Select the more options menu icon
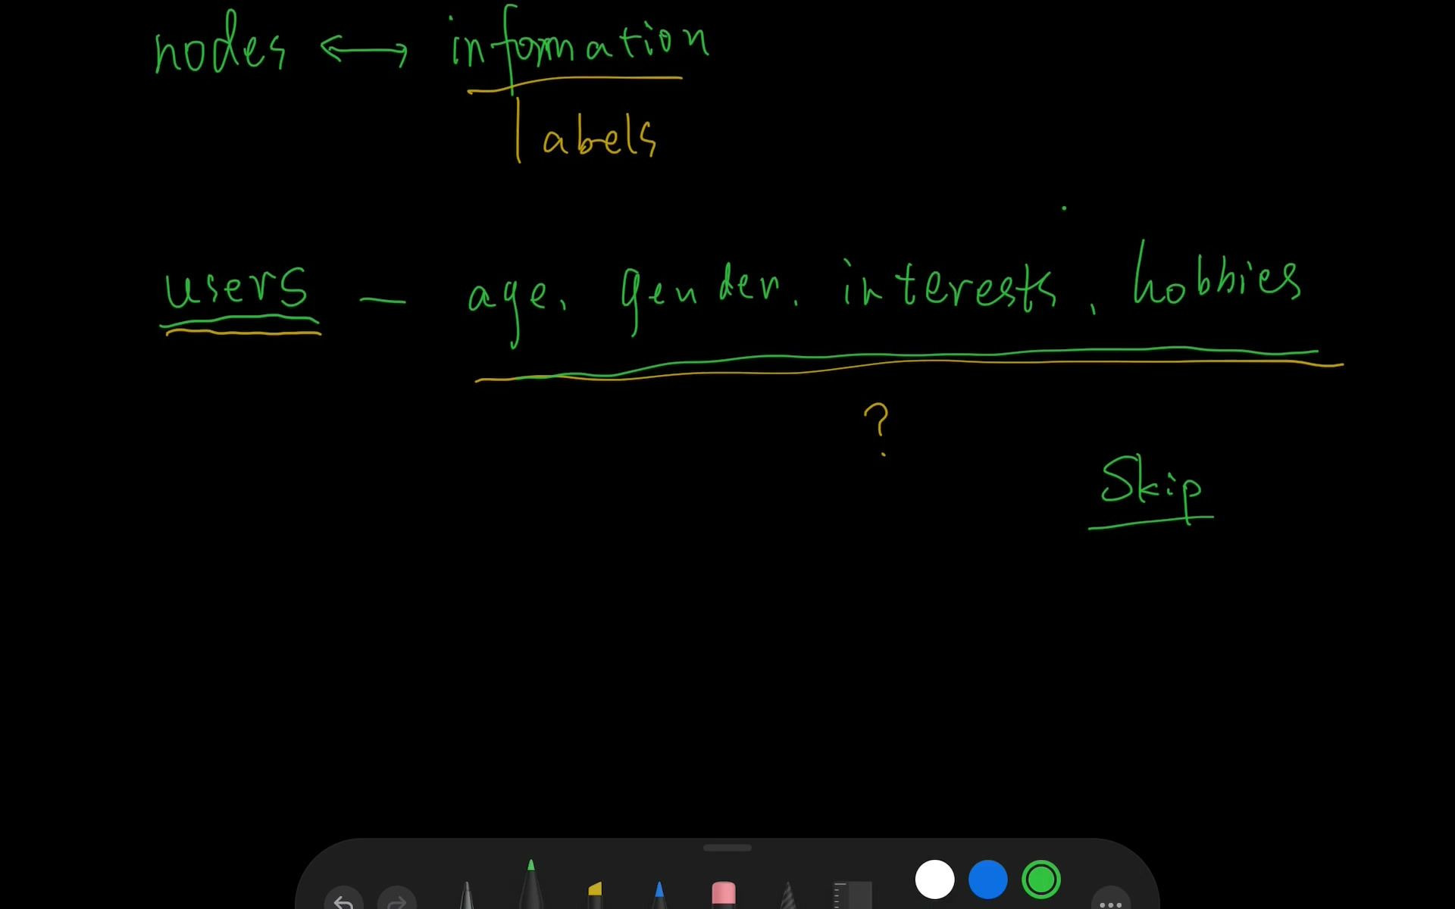The image size is (1455, 909). (x=1109, y=901)
